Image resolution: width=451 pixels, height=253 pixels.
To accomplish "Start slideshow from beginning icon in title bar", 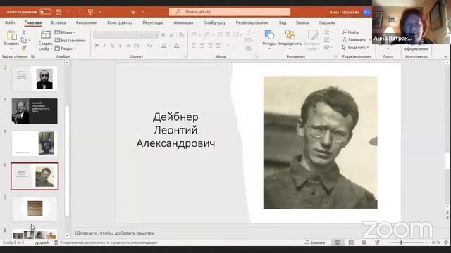I will pyautogui.click(x=90, y=12).
